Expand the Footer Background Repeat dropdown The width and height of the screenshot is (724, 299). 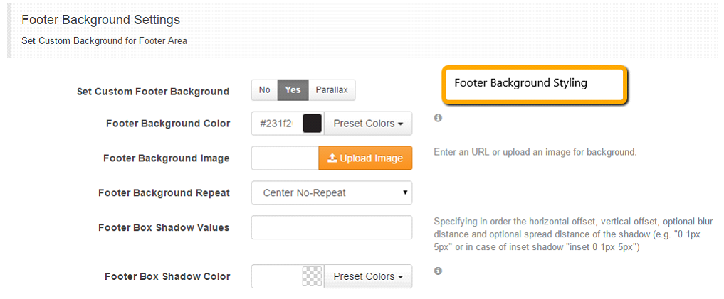(x=332, y=192)
